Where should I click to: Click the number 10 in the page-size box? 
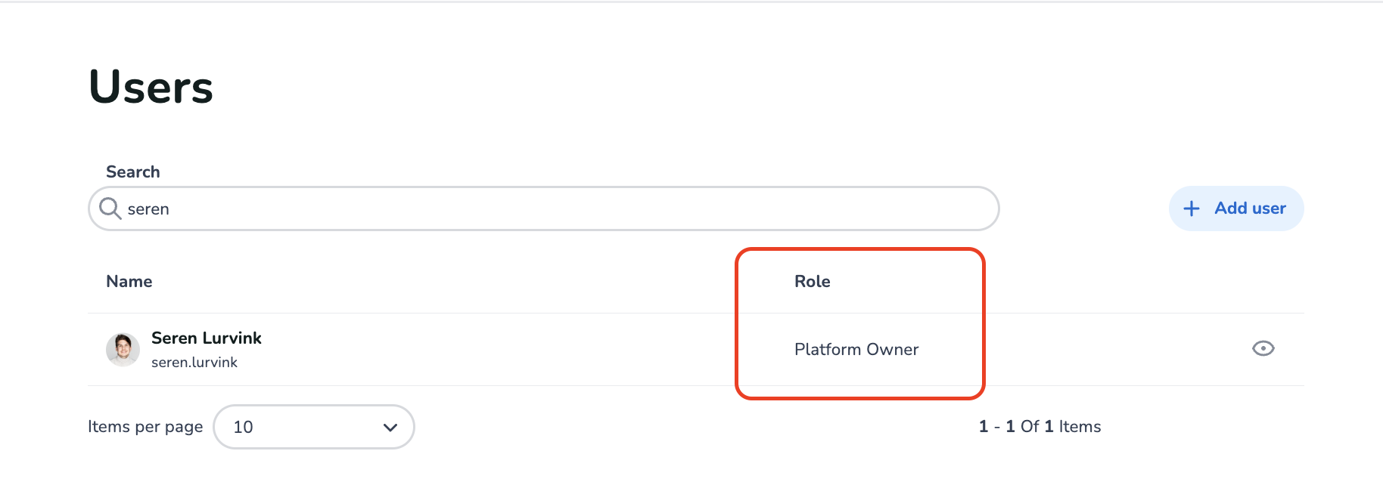coord(243,428)
